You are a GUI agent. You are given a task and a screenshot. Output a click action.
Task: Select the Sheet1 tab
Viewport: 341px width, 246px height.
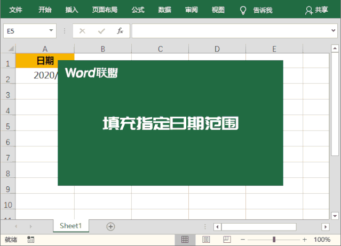point(70,226)
